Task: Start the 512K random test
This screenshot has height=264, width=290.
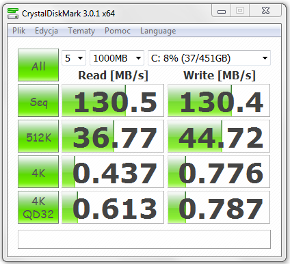Action: 38,136
